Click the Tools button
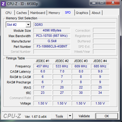 pyautogui.click(x=59, y=116)
